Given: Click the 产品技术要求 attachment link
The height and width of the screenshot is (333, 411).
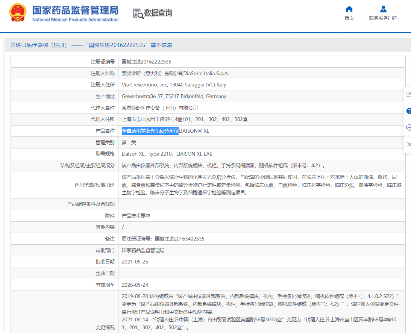Looking at the screenshot, I should 136,216.
